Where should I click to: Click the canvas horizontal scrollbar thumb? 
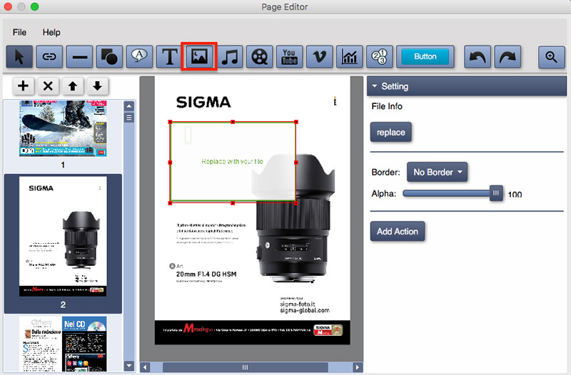pyautogui.click(x=245, y=367)
